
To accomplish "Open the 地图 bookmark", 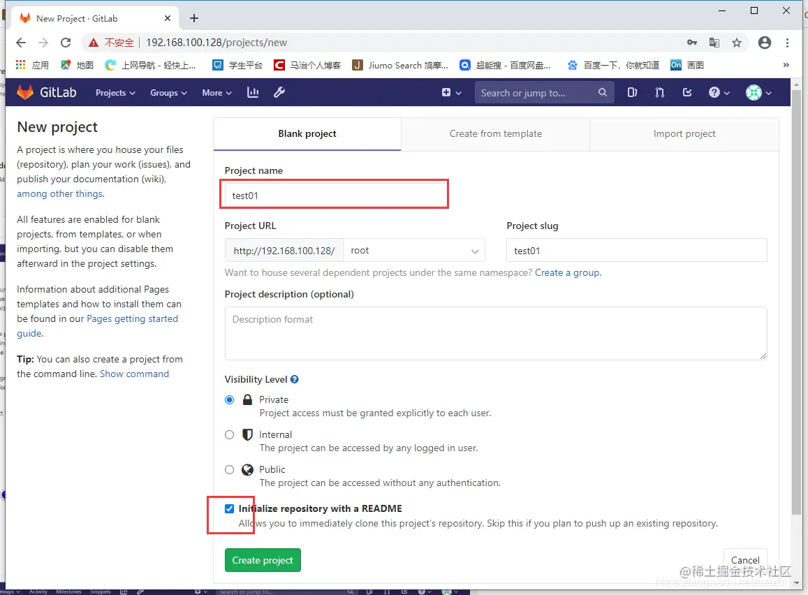I will [77, 65].
